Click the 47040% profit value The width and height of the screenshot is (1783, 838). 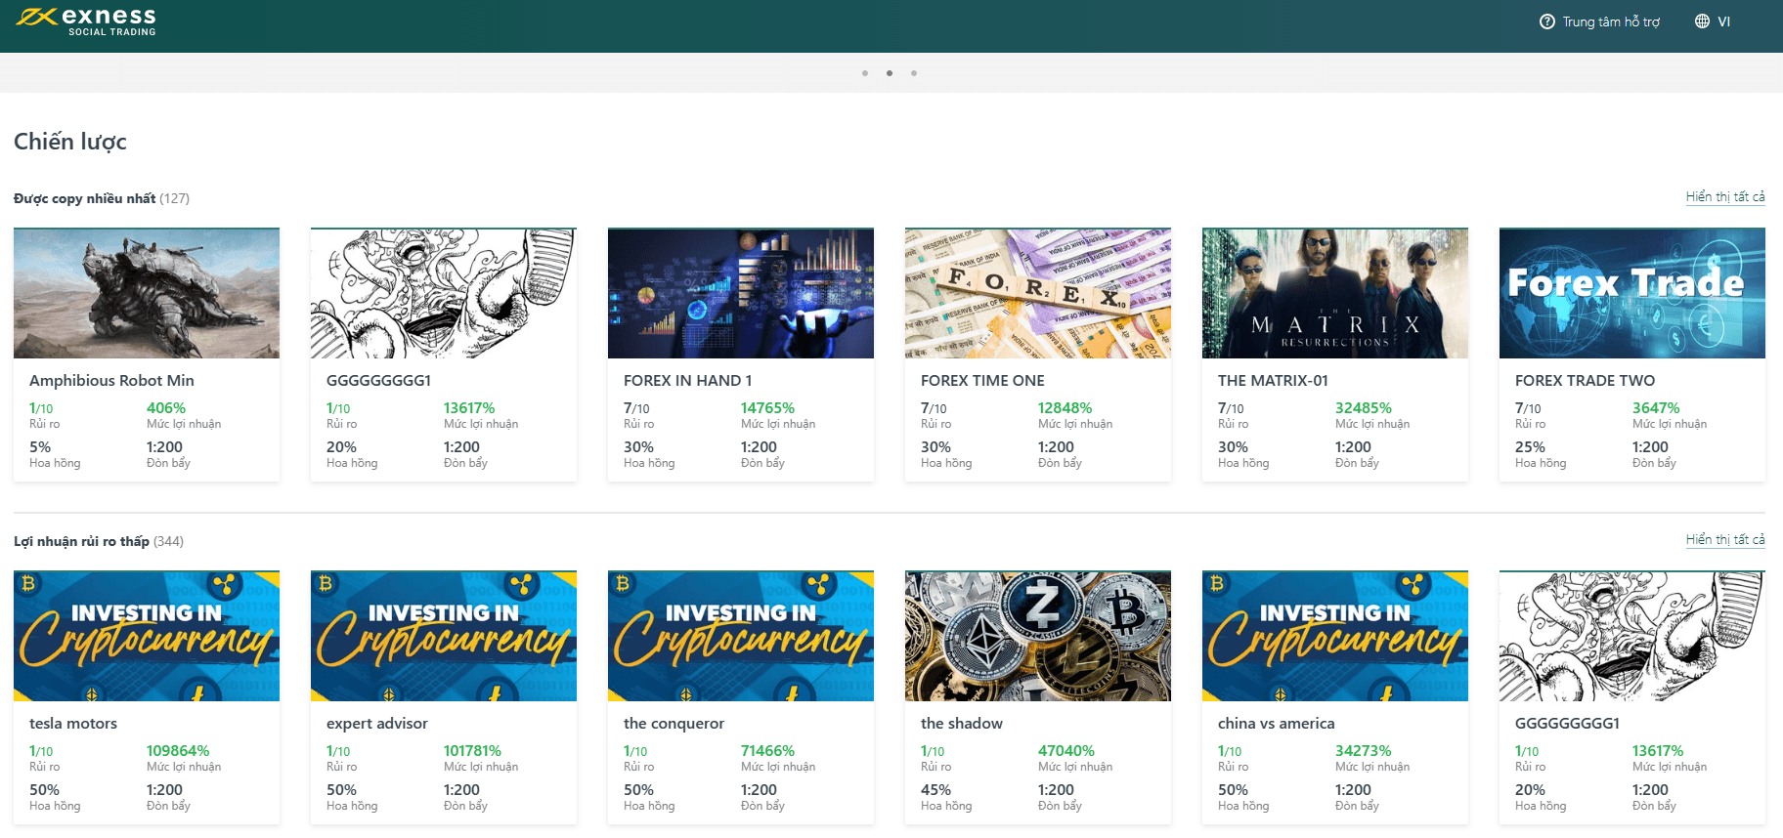point(1065,750)
